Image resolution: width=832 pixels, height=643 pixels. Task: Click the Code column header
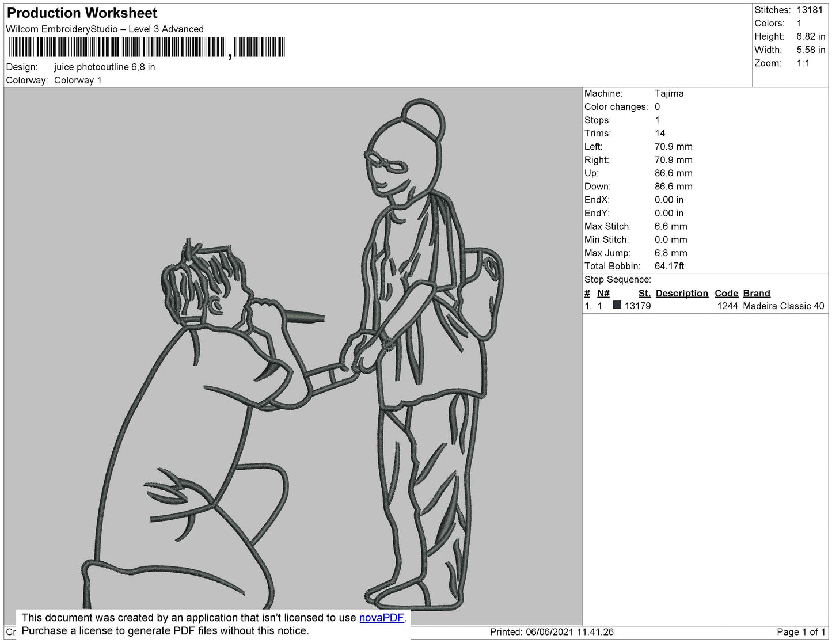726,293
